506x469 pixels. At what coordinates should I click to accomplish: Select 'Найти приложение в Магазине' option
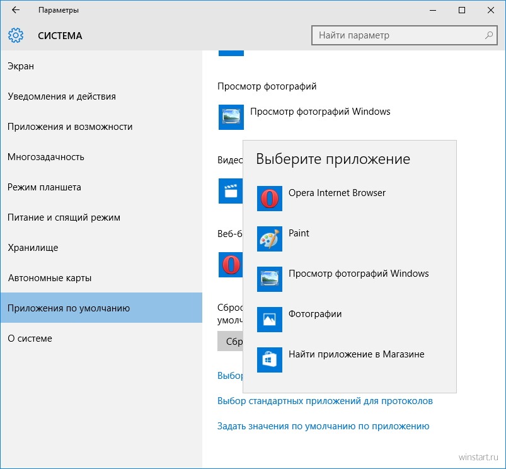click(x=356, y=354)
